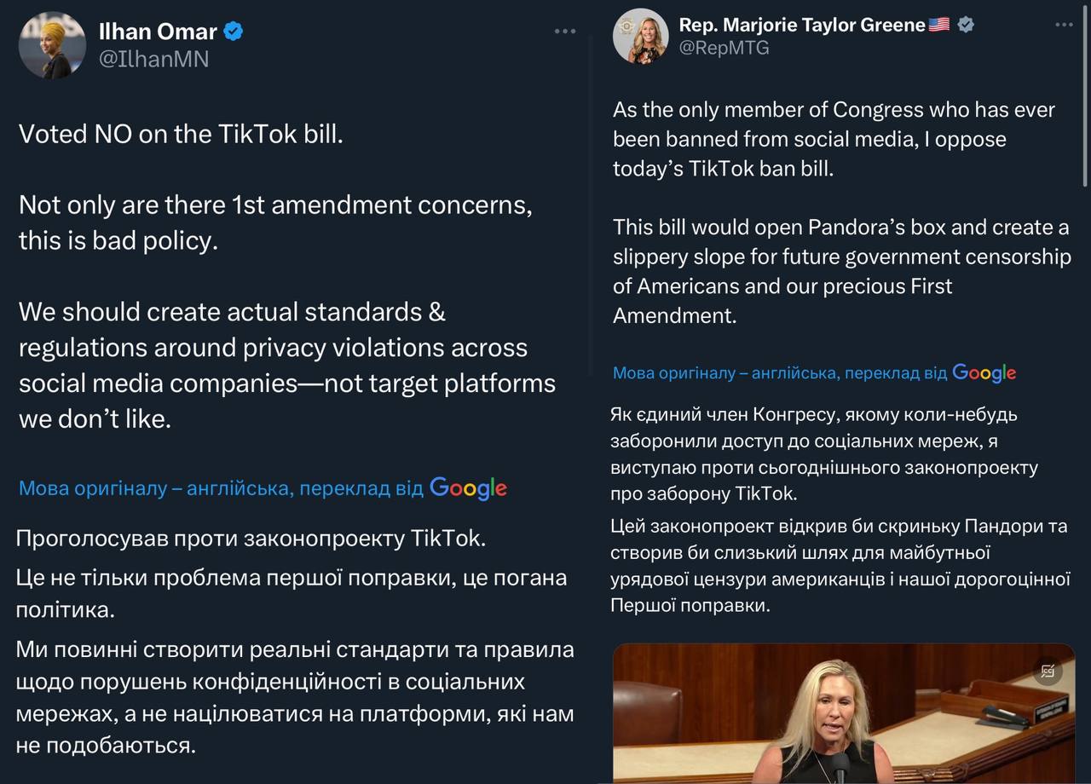Open the more options menu on Greene's tweet
Viewport: 1091px width, 784px height.
(1064, 26)
